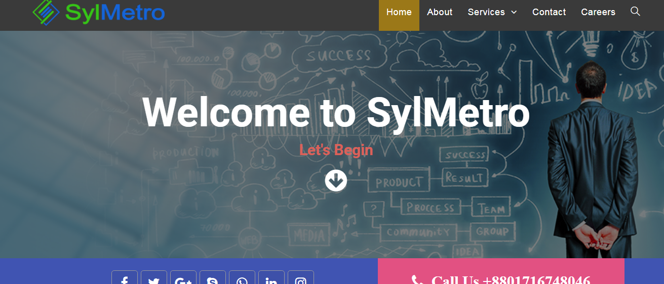
Task: Open the Careers page
Action: 598,12
